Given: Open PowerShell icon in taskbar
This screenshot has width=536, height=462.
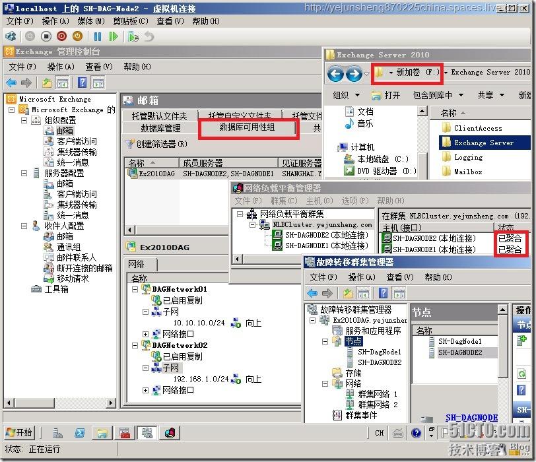Looking at the screenshot, I should (80, 433).
